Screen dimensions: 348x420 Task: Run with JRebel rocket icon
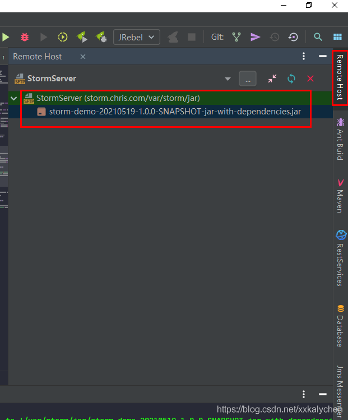coord(82,37)
